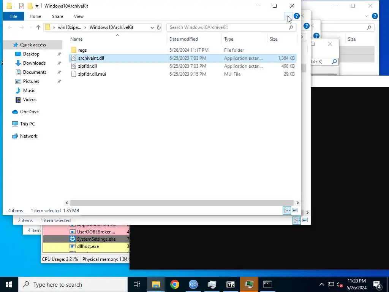
Task: Open Documents in the navigation pane
Action: pos(35,72)
